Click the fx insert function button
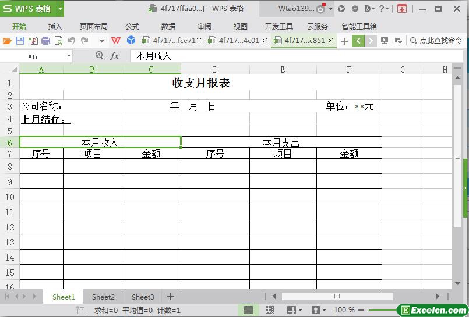Screen dimensions: 469x317 coord(114,56)
